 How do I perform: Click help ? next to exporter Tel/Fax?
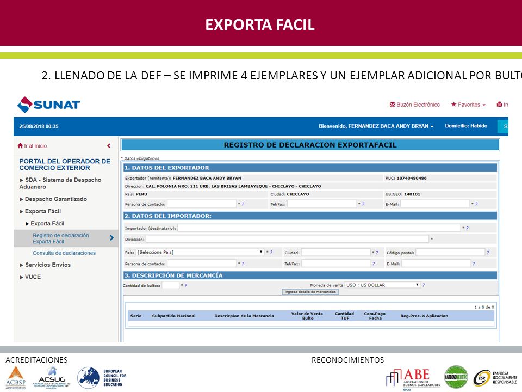click(363, 204)
